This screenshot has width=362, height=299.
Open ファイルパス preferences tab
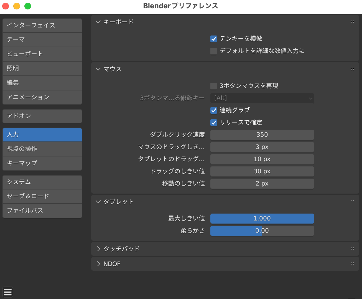(42, 211)
